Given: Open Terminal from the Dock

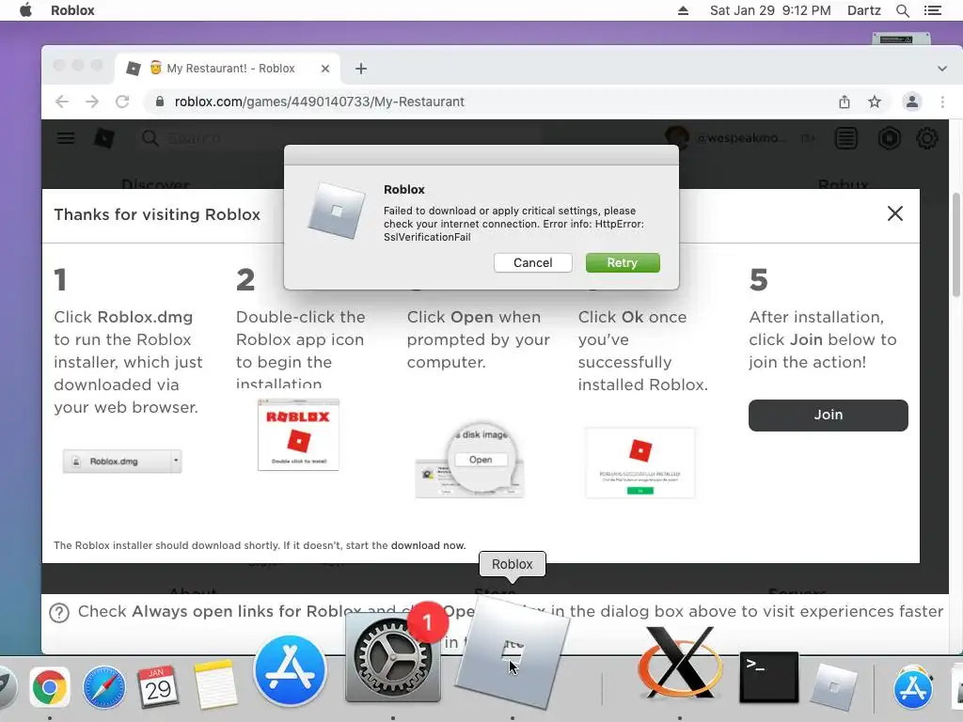Looking at the screenshot, I should [x=769, y=677].
